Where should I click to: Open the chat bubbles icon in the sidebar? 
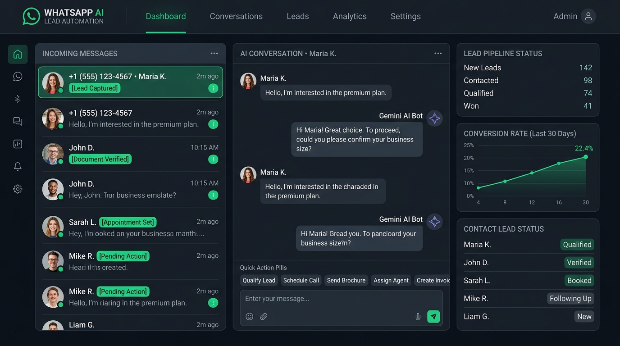pos(18,121)
